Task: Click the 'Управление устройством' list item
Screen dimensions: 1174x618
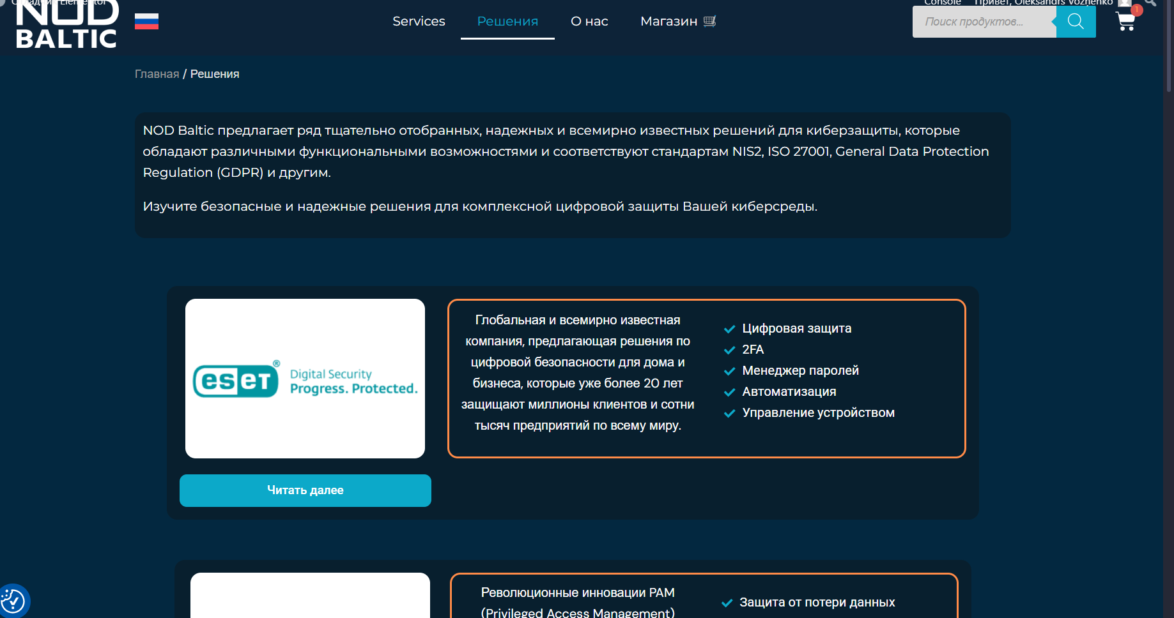Action: [x=818, y=412]
